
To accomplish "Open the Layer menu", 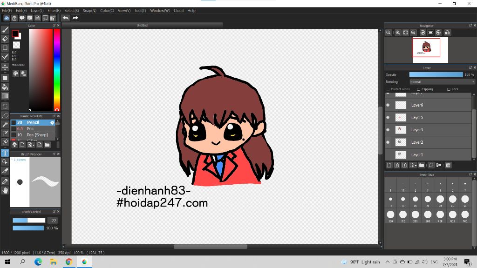I will [x=37, y=11].
